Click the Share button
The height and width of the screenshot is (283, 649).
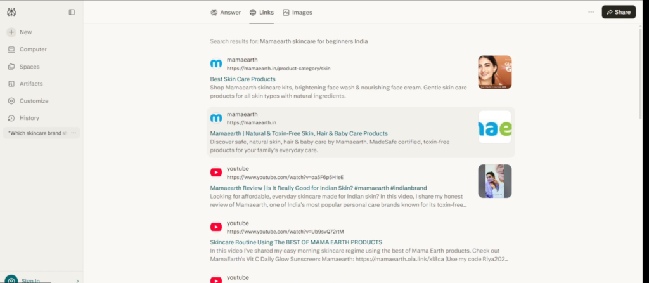click(619, 12)
